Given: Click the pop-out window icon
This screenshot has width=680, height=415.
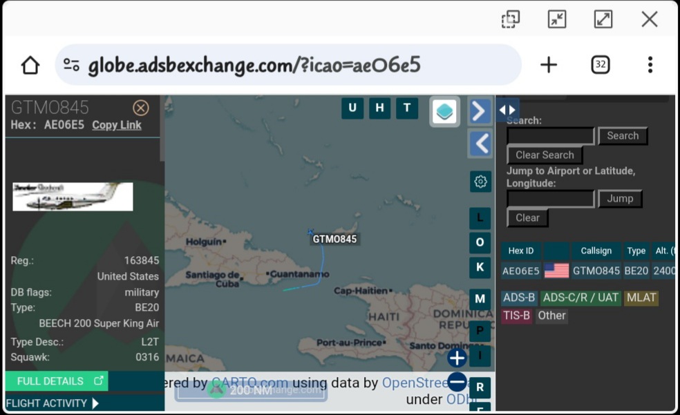Looking at the screenshot, I should click(x=511, y=19).
